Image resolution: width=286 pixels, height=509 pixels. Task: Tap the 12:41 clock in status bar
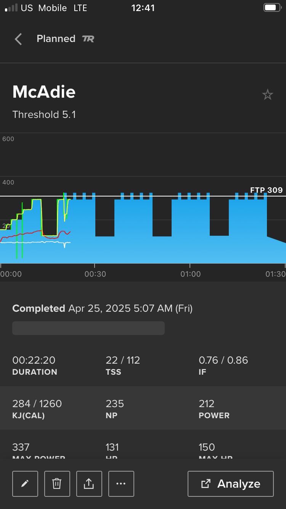[143, 8]
